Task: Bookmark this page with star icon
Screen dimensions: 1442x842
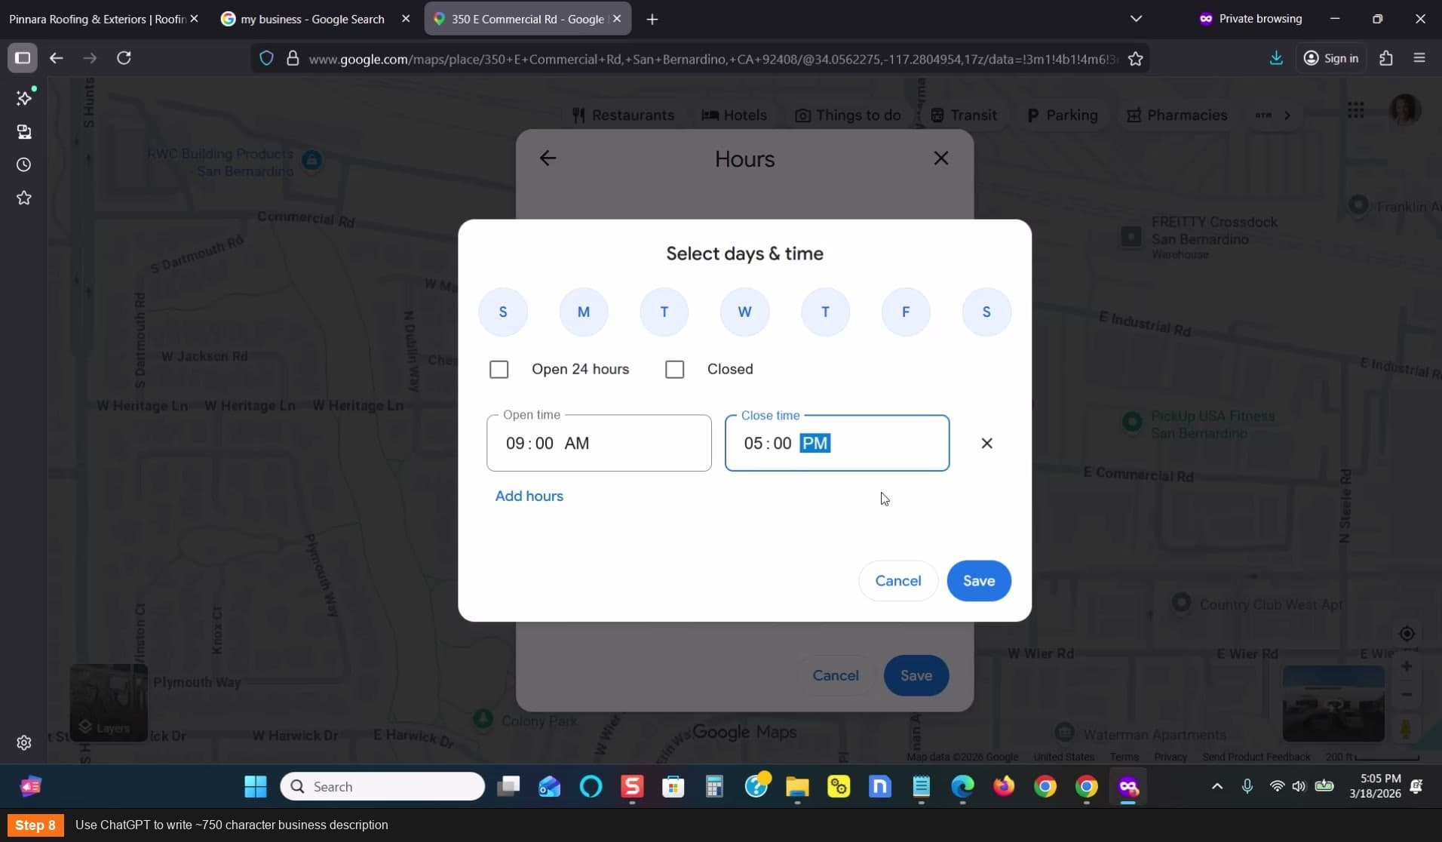Action: (1135, 59)
